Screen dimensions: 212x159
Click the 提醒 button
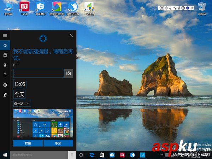point(28,143)
